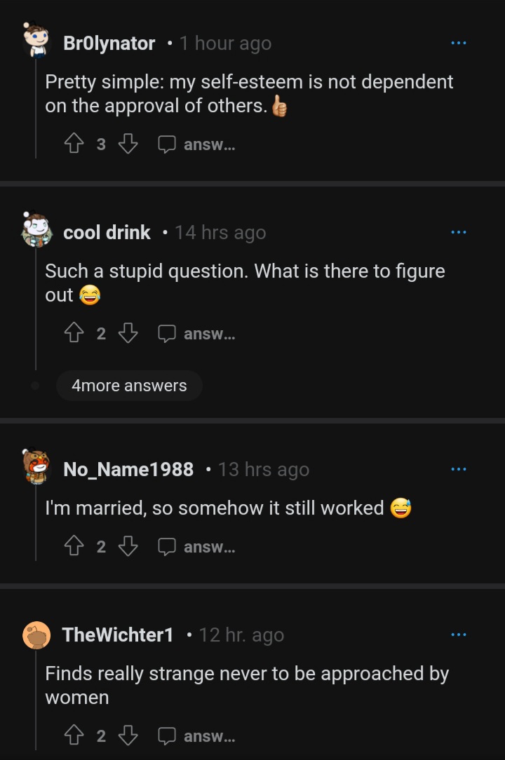
Task: Downvote TheWichter1's comment
Action: pos(128,735)
